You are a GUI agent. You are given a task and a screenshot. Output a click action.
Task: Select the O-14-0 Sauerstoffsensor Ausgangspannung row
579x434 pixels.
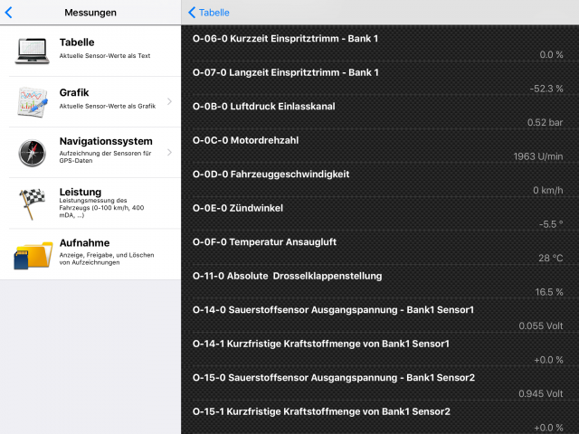point(380,317)
